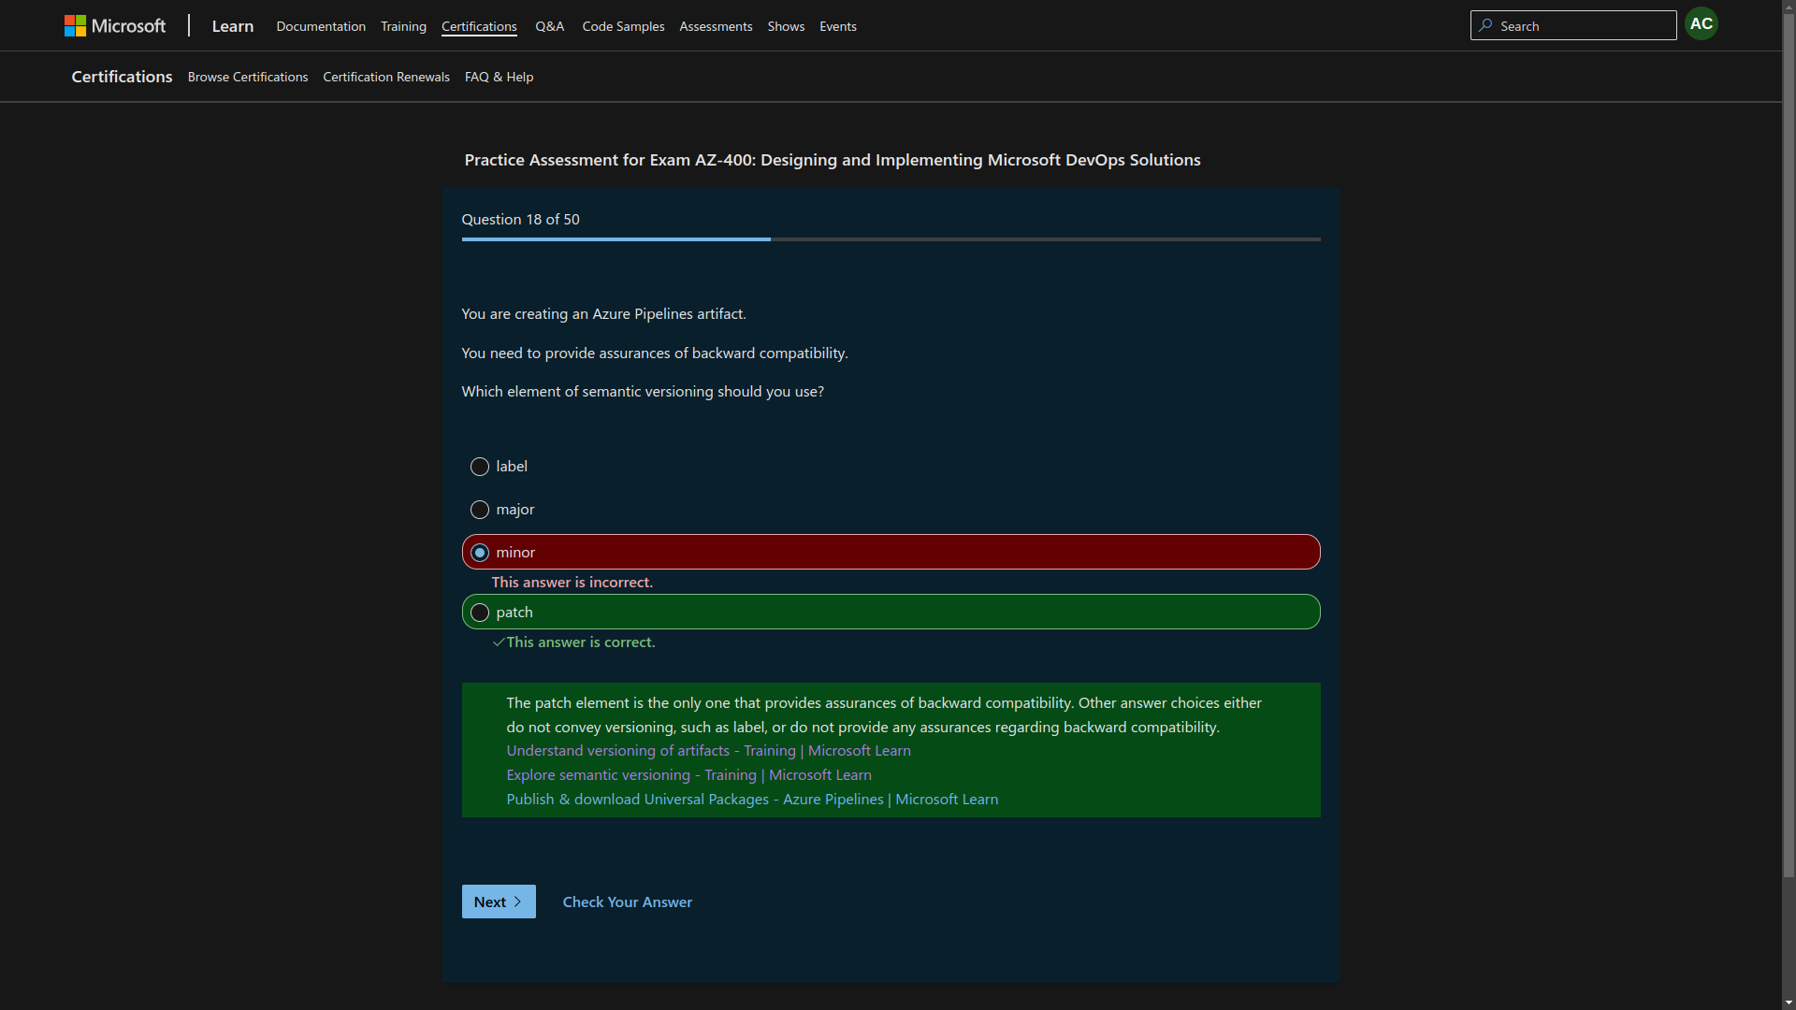
Task: Open the Documentation menu
Action: point(321,26)
